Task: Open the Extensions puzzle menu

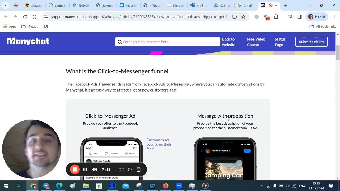Action: pos(276,17)
